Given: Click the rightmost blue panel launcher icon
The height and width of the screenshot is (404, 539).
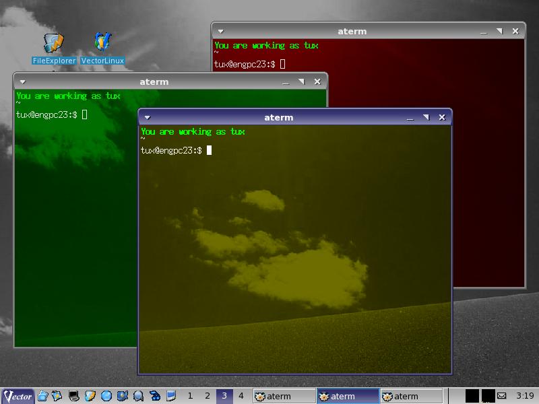Looking at the screenshot, I should coord(171,396).
